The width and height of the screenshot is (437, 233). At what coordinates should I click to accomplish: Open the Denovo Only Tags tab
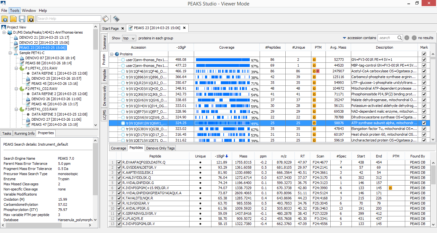pos(160,148)
